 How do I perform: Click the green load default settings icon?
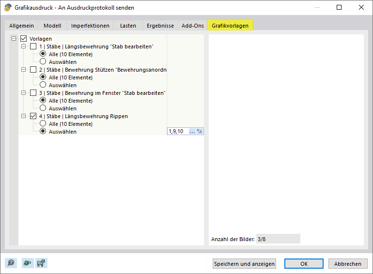coord(28,263)
